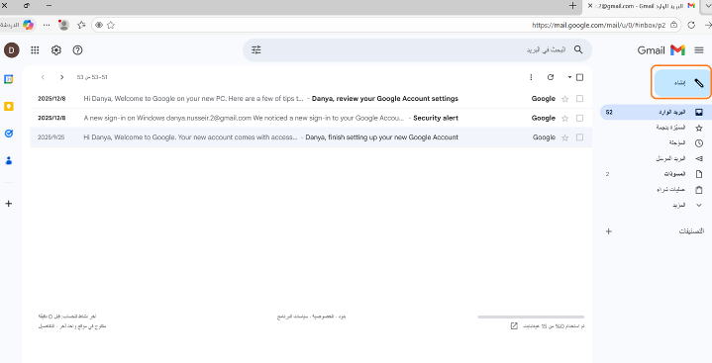Click the Compose (إنشاء) pencil button
712x363 pixels.
[x=682, y=82]
